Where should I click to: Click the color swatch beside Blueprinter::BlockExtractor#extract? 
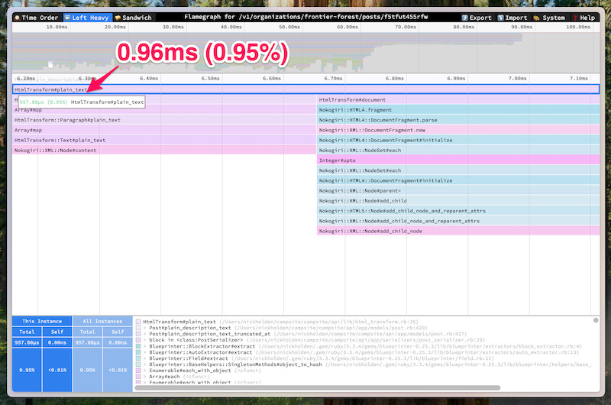[138, 346]
